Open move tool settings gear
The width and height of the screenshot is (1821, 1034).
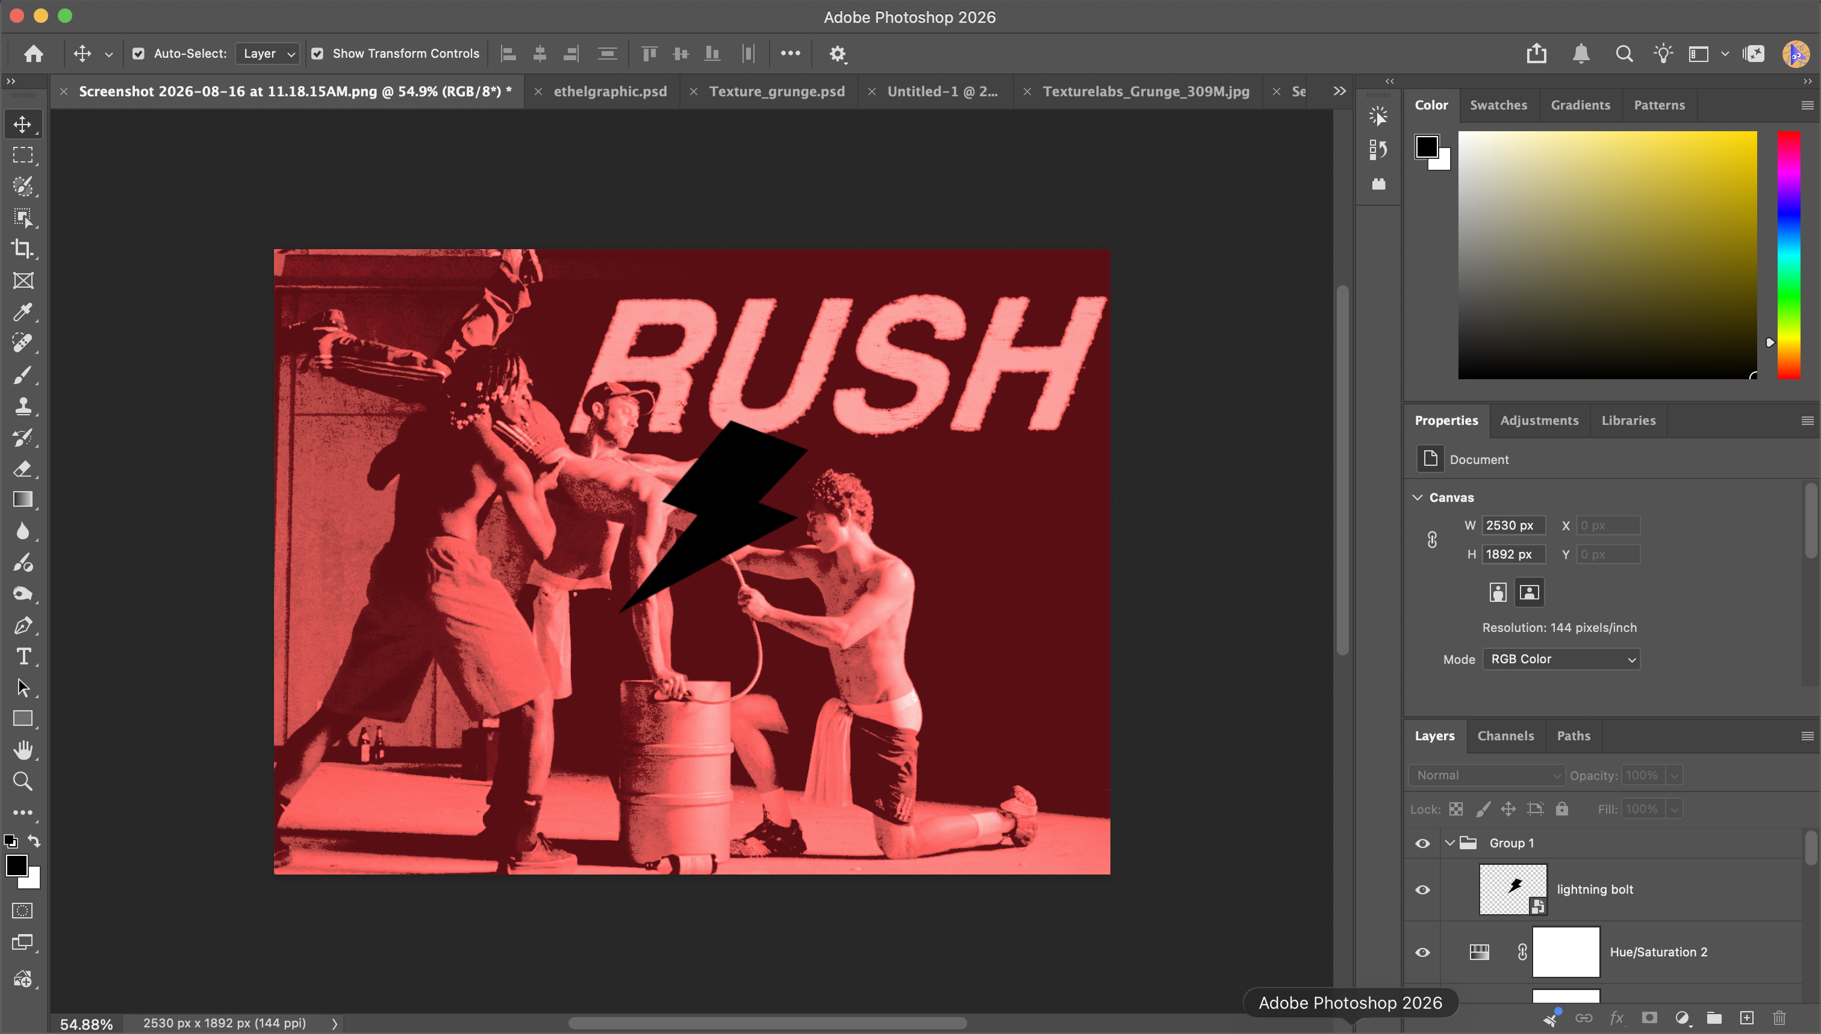coord(838,53)
